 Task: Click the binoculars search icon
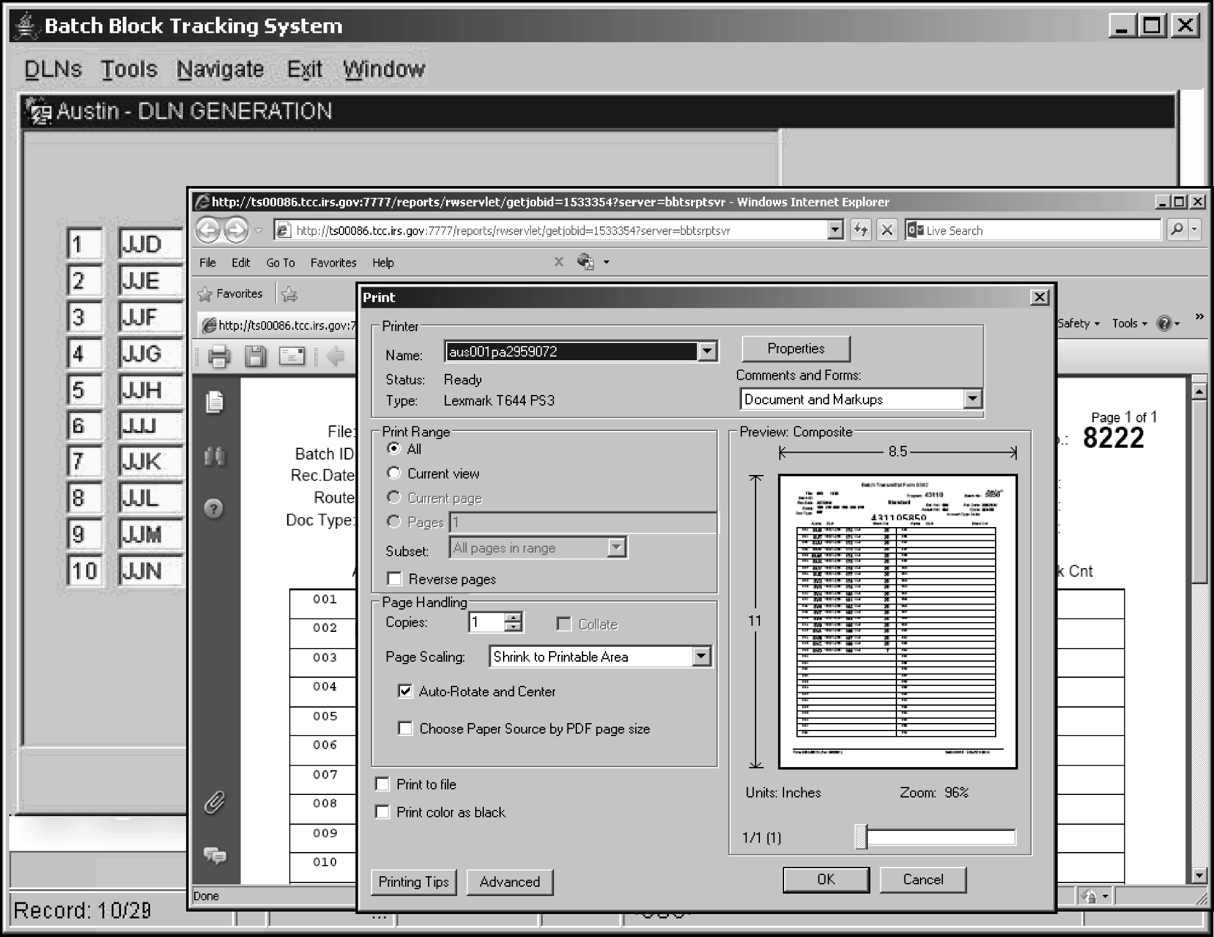click(x=215, y=457)
